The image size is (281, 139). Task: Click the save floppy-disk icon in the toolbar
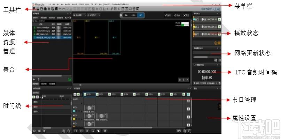tap(41, 9)
